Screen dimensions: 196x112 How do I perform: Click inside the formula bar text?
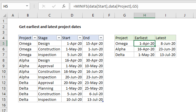126,6
